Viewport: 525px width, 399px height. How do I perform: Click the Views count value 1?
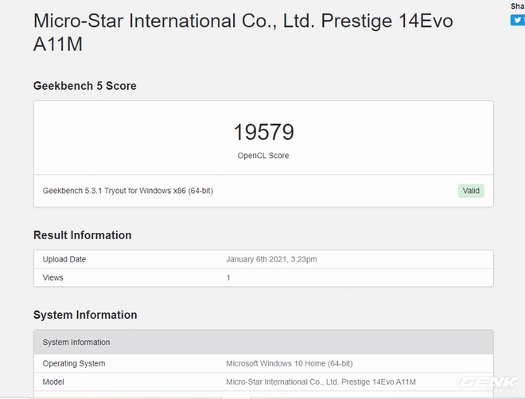click(x=228, y=277)
